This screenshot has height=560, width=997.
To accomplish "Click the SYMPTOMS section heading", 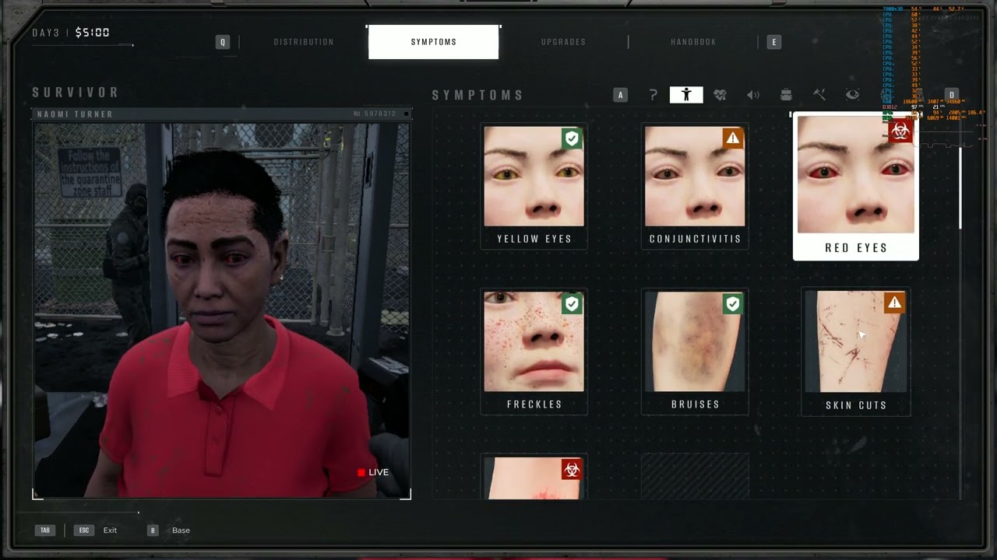I will [x=478, y=95].
